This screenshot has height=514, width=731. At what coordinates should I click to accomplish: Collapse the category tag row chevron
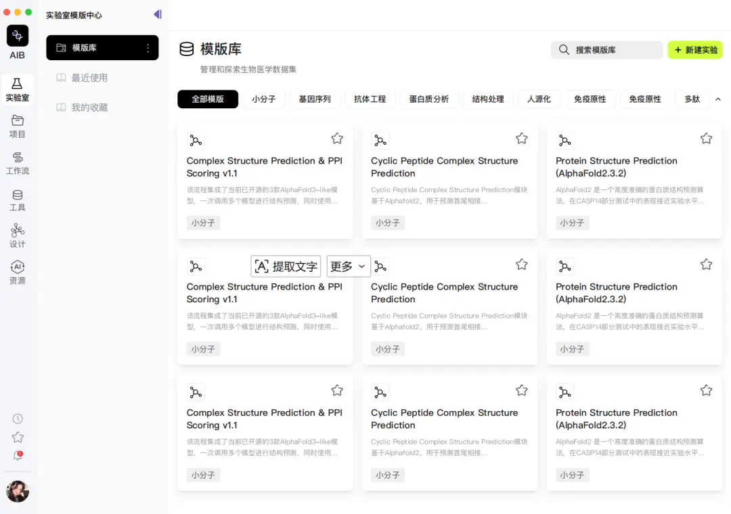tap(718, 99)
